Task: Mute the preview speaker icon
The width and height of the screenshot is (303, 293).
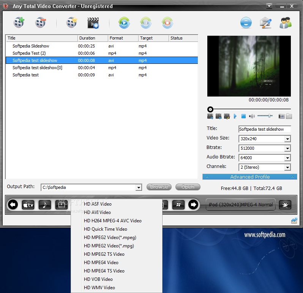Action: pyautogui.click(x=252, y=116)
